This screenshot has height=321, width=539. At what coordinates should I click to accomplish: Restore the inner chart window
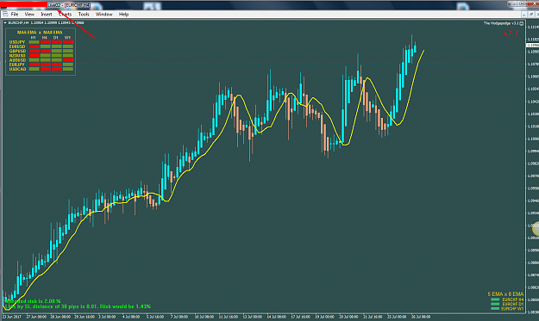(x=531, y=15)
